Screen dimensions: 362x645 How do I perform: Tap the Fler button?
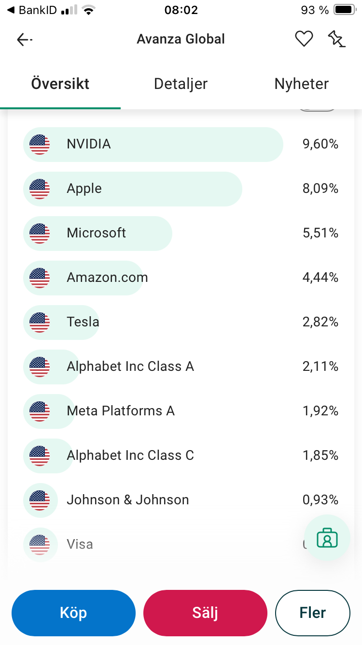pos(312,613)
